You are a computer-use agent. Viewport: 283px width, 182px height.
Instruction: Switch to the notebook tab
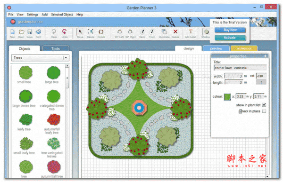point(244,48)
